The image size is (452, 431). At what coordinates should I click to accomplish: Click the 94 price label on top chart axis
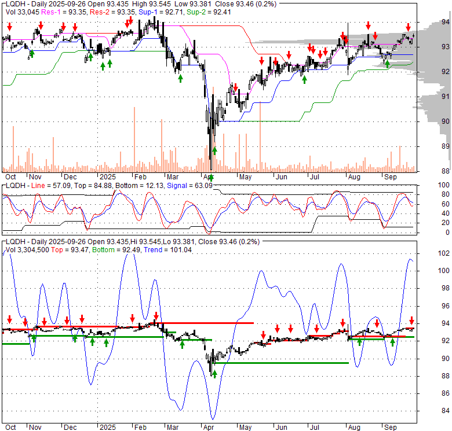[x=445, y=22]
